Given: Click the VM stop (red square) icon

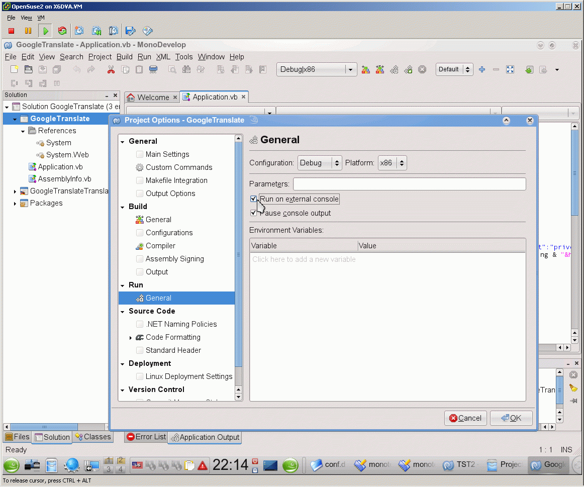Looking at the screenshot, I should (x=11, y=31).
